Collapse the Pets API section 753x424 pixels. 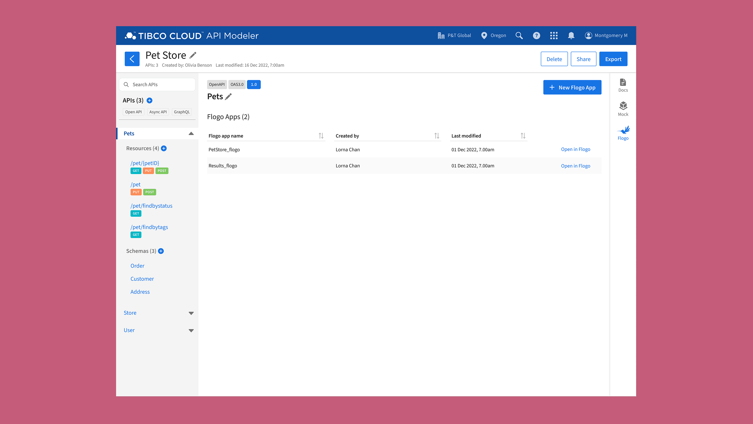191,133
